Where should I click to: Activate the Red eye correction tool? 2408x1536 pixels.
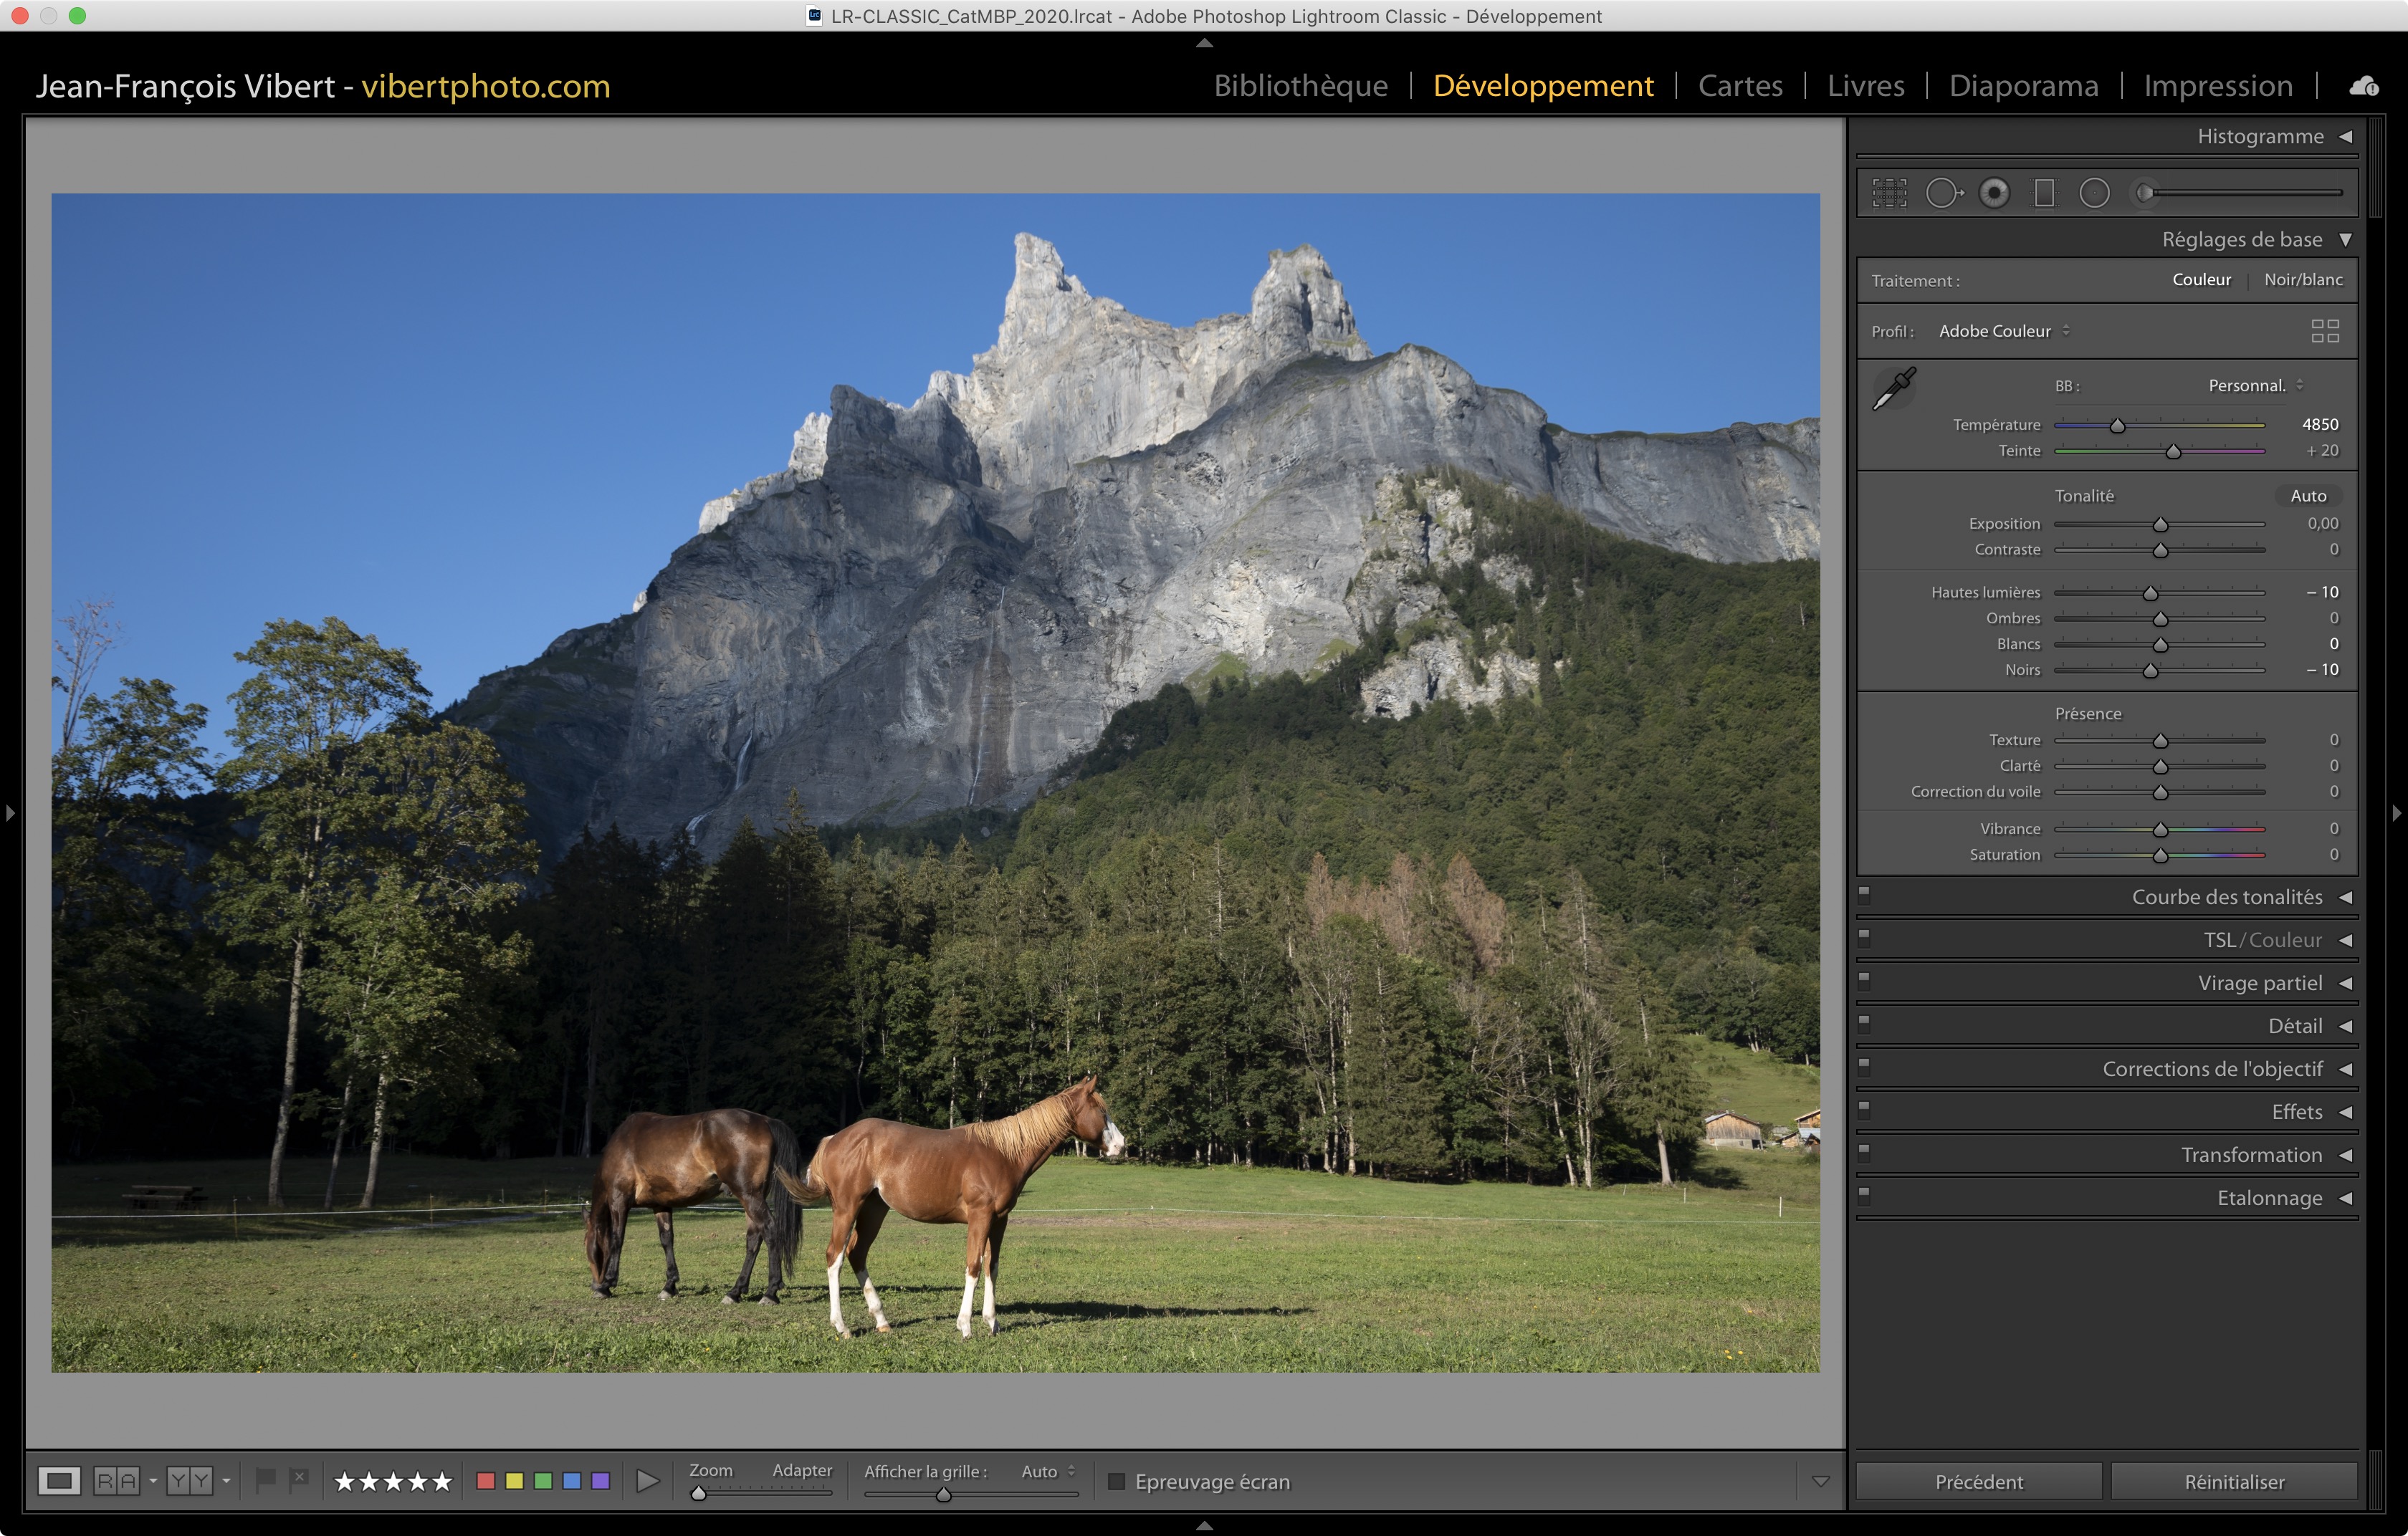[1994, 193]
